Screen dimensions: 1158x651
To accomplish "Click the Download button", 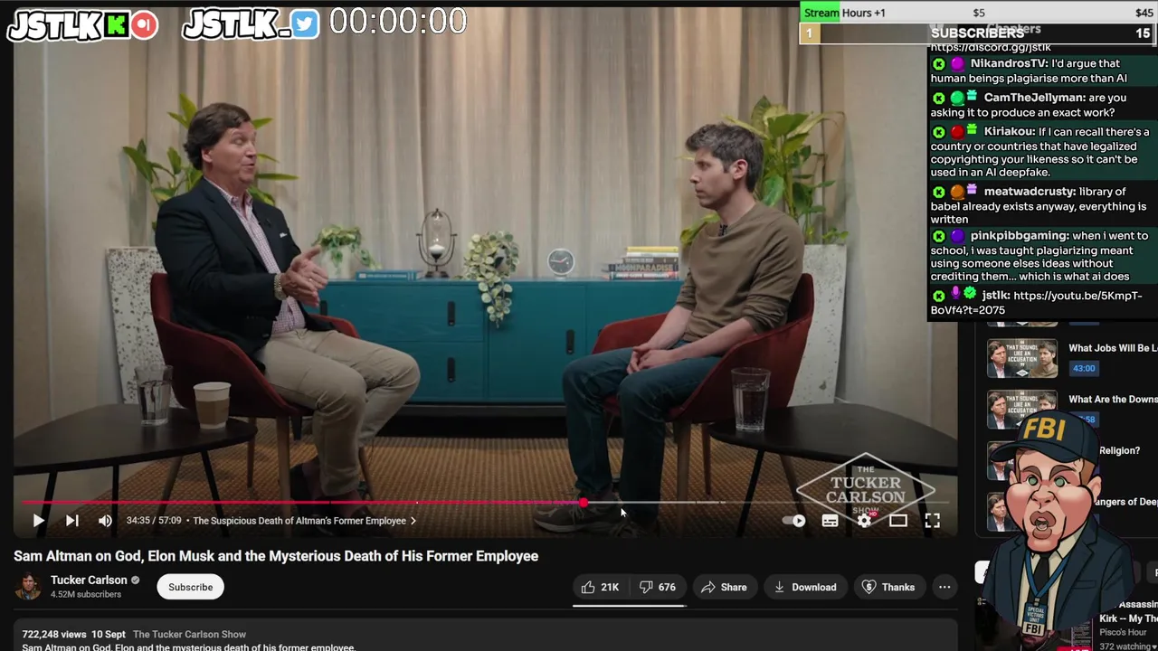I will coord(805,588).
